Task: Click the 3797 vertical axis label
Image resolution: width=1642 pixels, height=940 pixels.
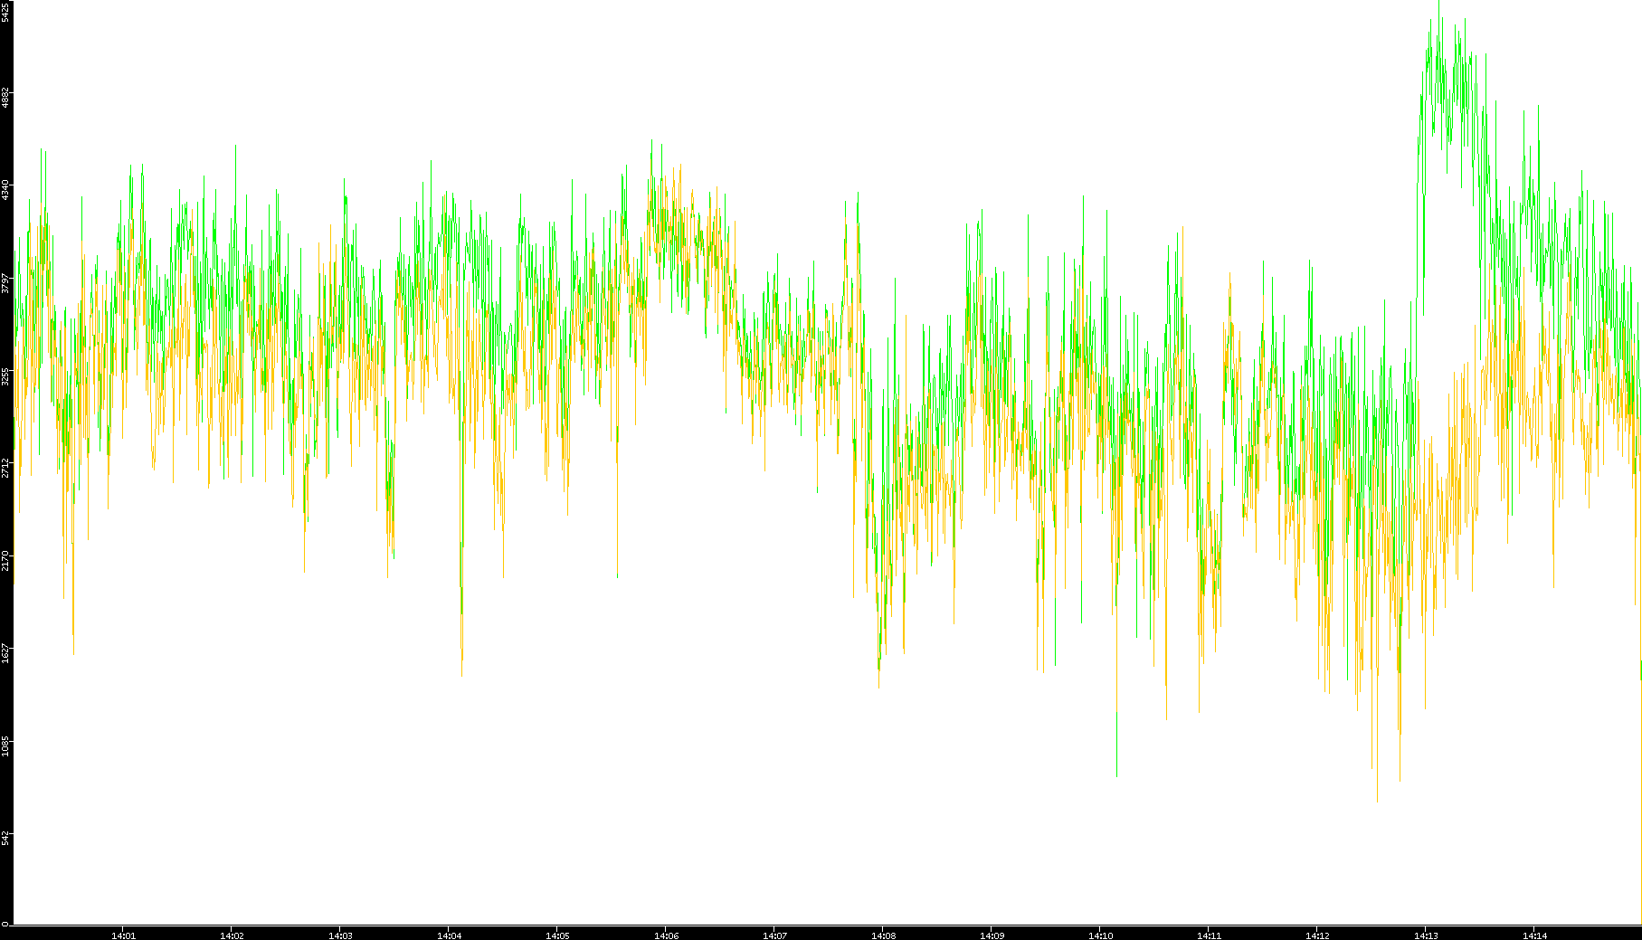Action: (5, 283)
